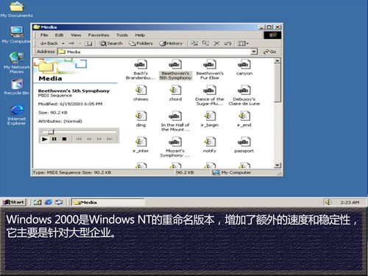Open the Tools menu
The image size is (368, 276).
coord(122,35)
